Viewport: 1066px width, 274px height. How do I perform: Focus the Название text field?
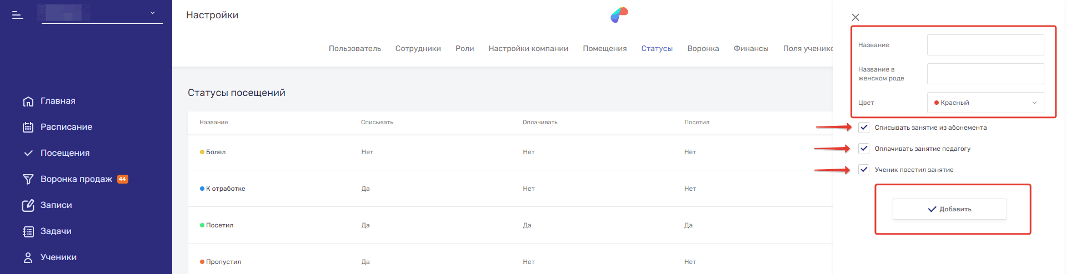coord(985,45)
